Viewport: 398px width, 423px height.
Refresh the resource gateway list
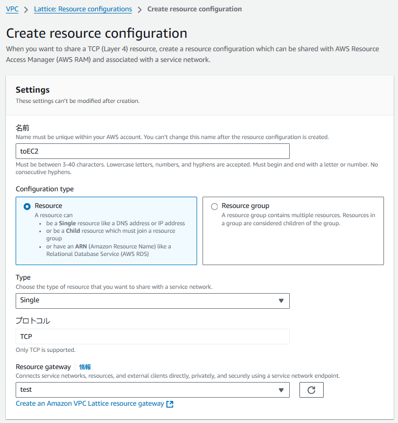point(311,390)
